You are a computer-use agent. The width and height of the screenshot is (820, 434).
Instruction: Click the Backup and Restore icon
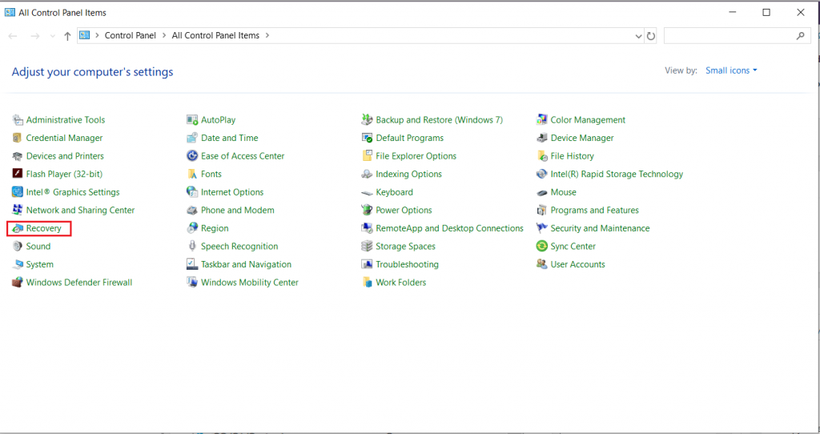[x=367, y=120]
